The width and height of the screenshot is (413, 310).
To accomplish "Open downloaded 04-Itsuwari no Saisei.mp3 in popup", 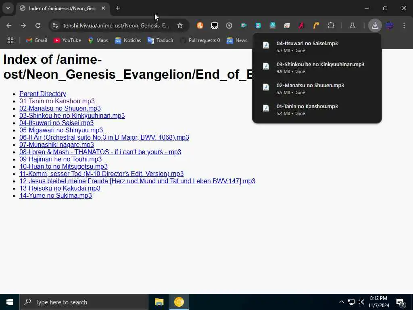I will coord(317,47).
